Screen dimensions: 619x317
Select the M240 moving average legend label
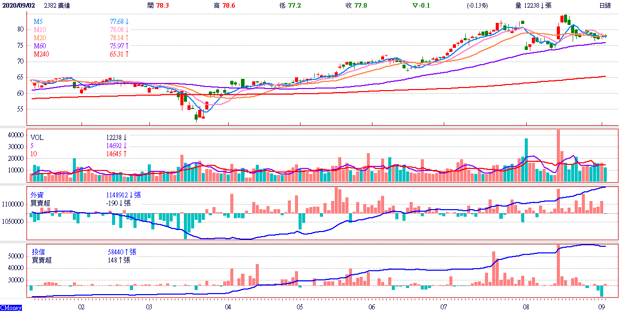[x=42, y=54]
